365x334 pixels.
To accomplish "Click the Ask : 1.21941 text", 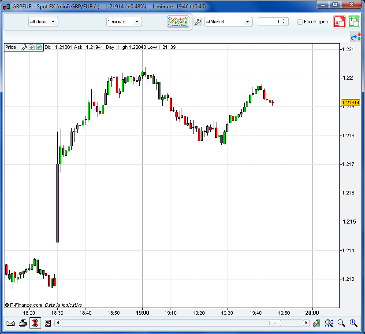I will (x=89, y=47).
